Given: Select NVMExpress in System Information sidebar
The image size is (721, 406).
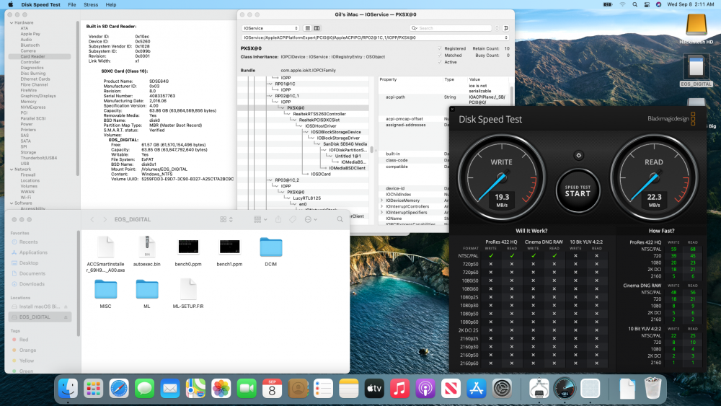Looking at the screenshot, I should coord(32,107).
